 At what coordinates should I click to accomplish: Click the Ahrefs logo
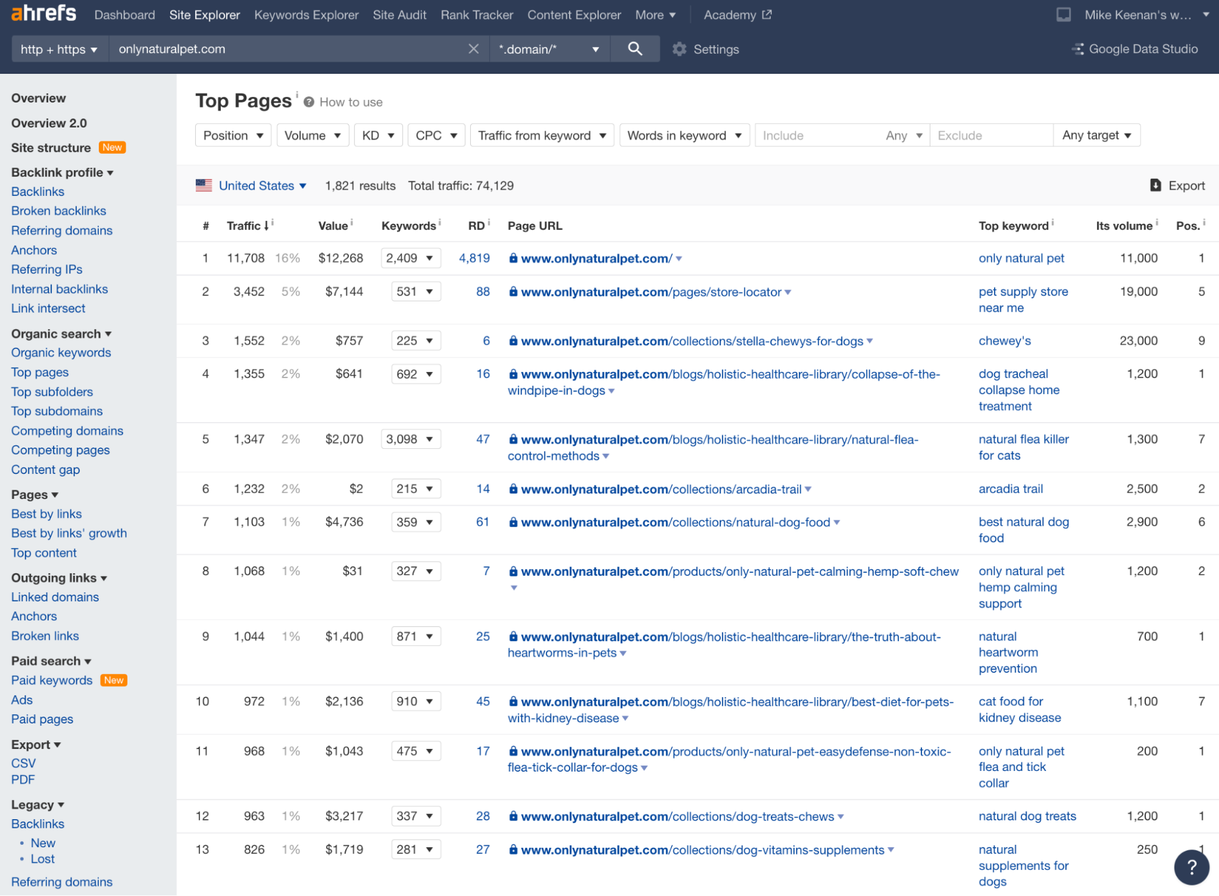point(44,13)
